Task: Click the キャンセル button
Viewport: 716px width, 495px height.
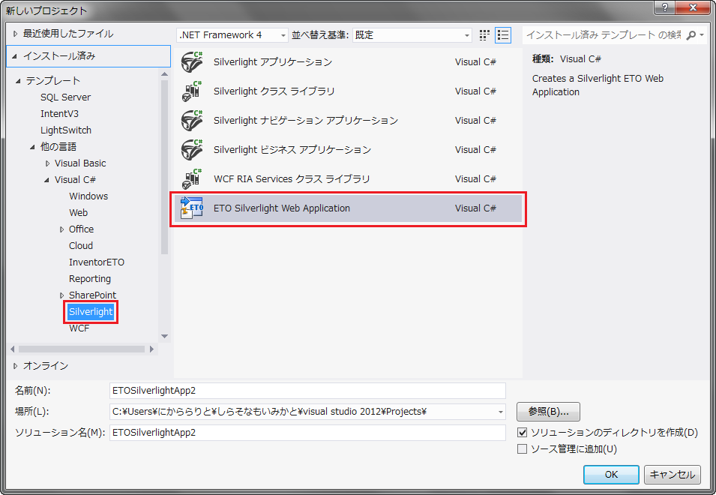Action: coord(673,475)
